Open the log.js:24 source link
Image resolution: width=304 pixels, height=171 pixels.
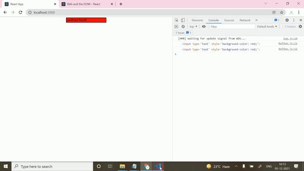(x=290, y=38)
